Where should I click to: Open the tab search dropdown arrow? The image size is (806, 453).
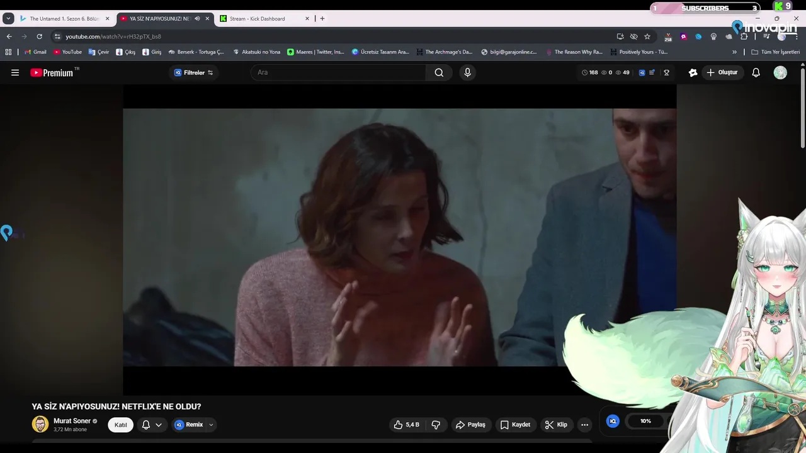8,19
